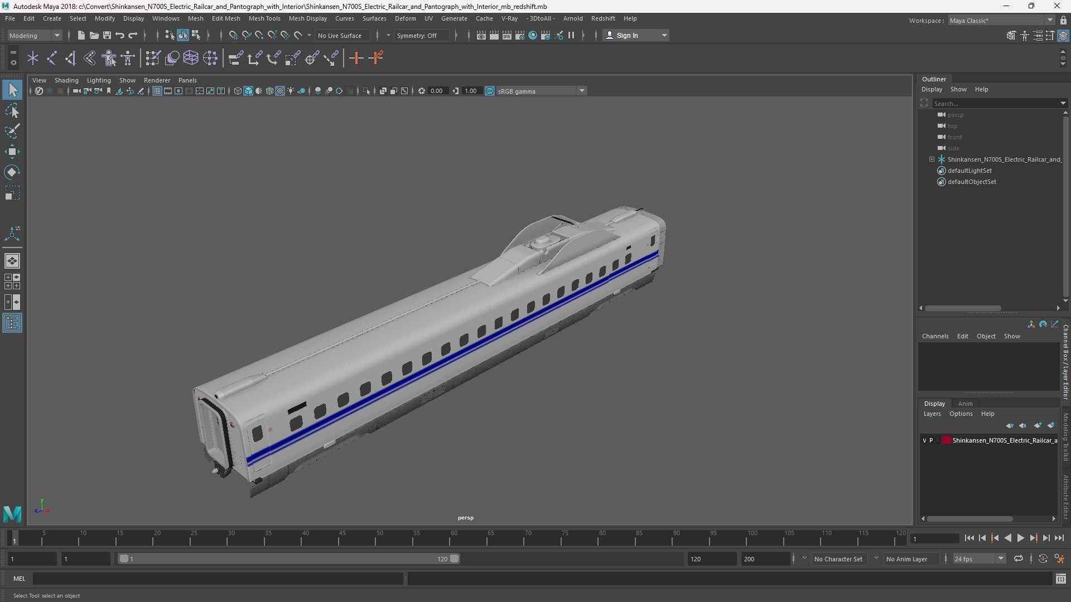Click the Redo arrow icon

pyautogui.click(x=133, y=35)
